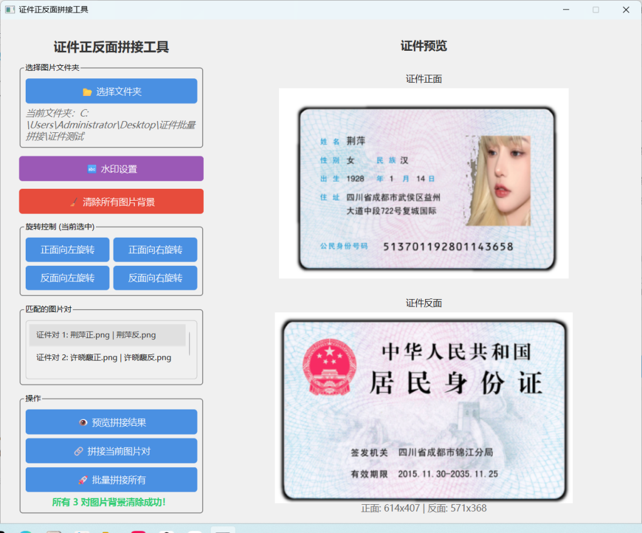Click the matched image pairs list scrollbar
The width and height of the screenshot is (642, 533).
pos(190,344)
